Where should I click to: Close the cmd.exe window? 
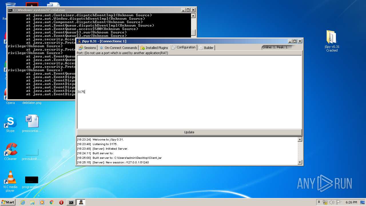pyautogui.click(x=193, y=10)
